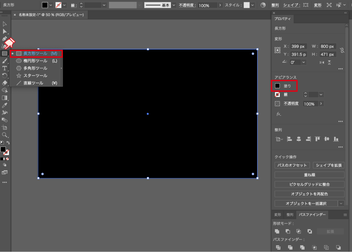Click the 線 stroke swatch in Appearance

click(277, 95)
